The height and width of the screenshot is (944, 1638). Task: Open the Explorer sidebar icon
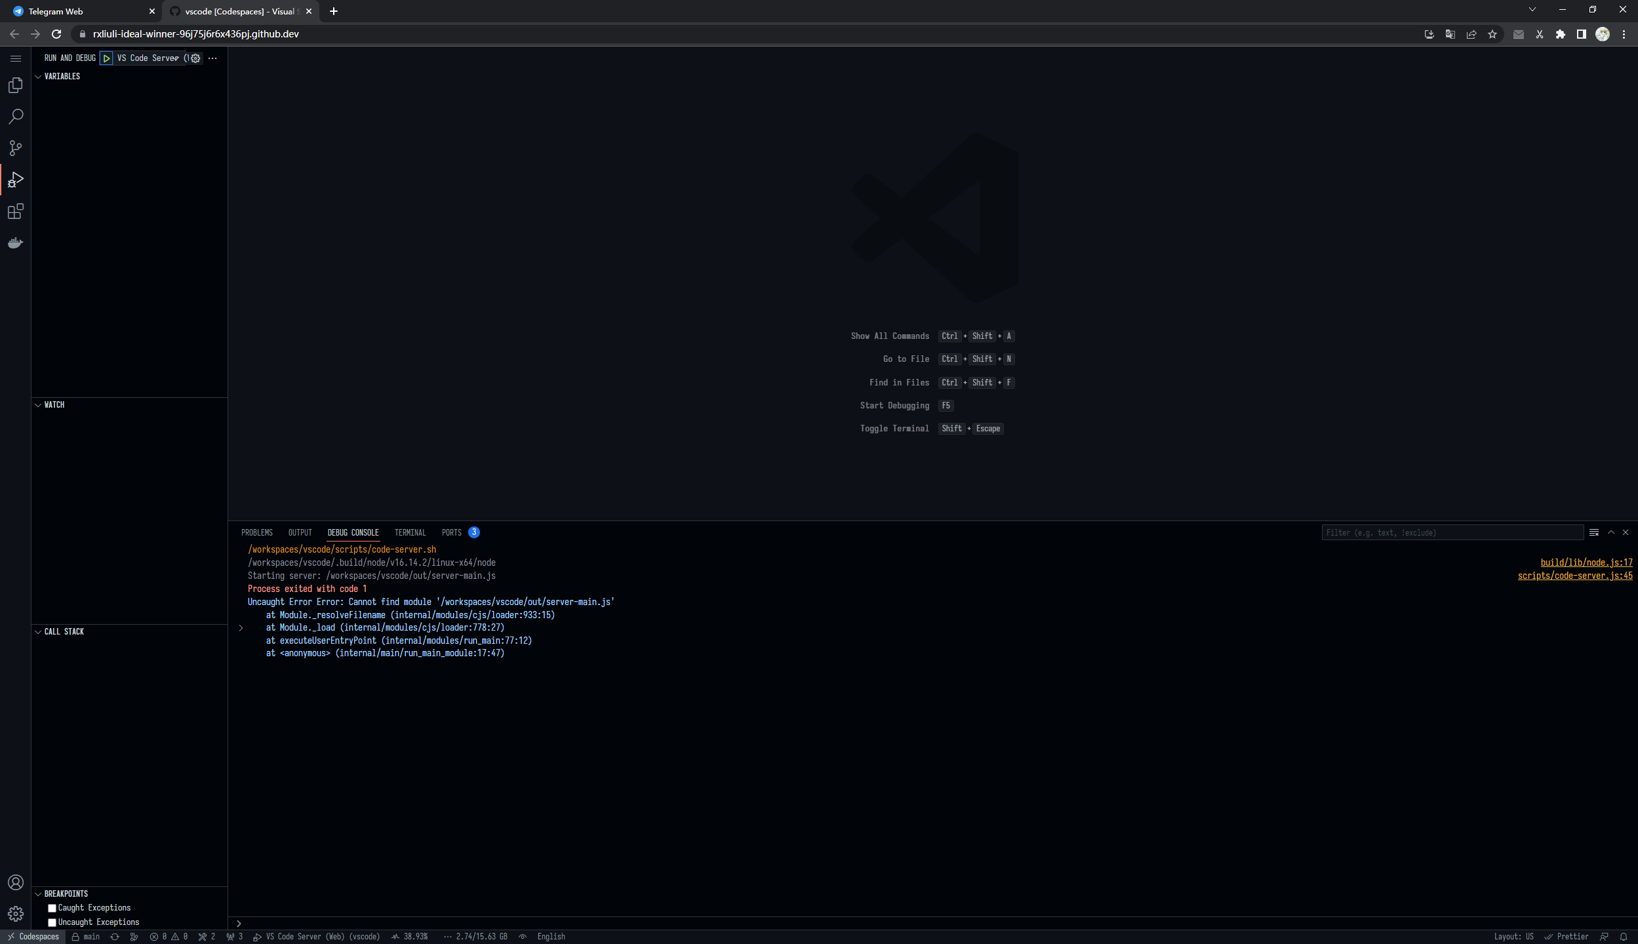click(15, 85)
